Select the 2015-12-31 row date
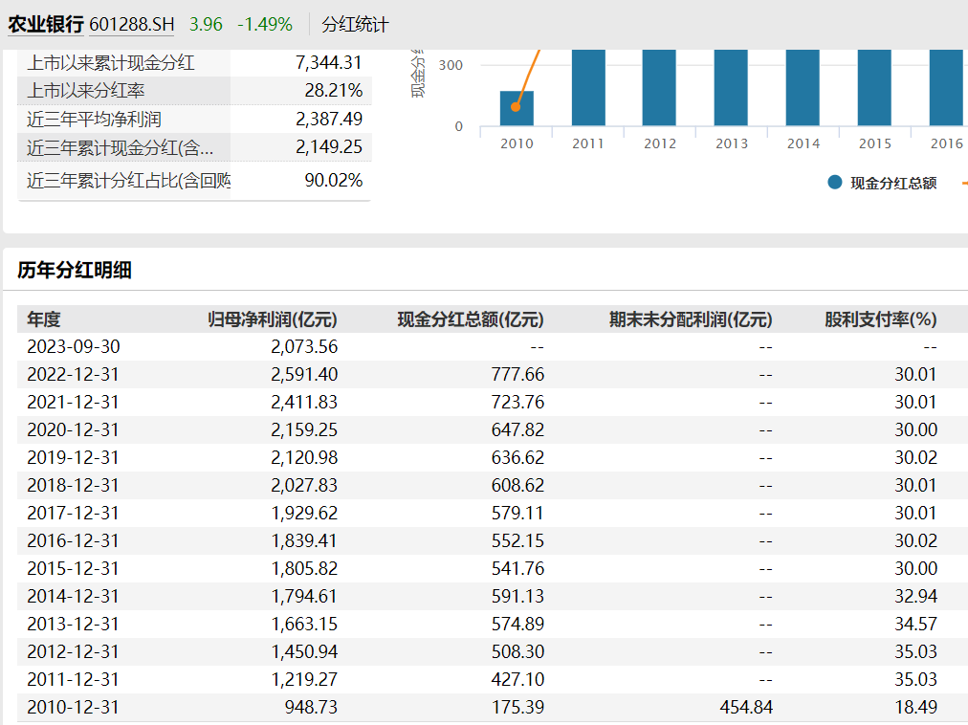This screenshot has height=725, width=968. [x=73, y=569]
